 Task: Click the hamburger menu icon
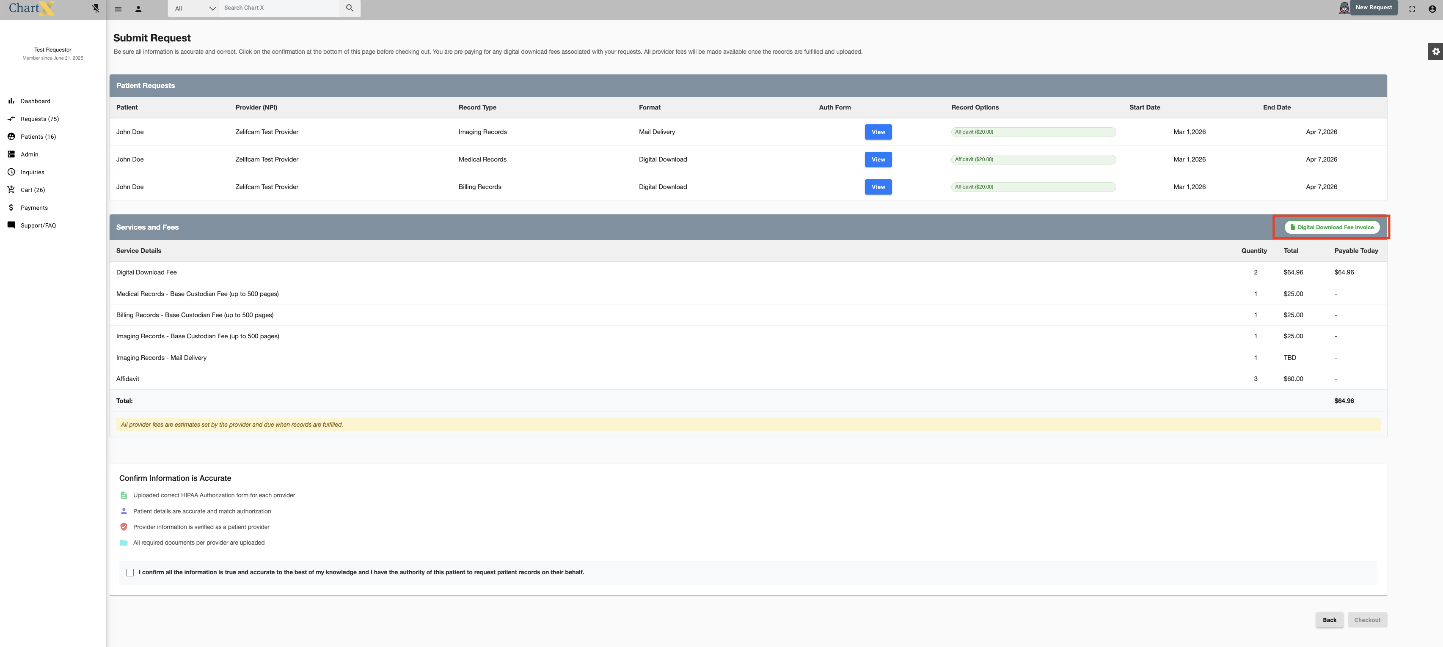(x=118, y=9)
